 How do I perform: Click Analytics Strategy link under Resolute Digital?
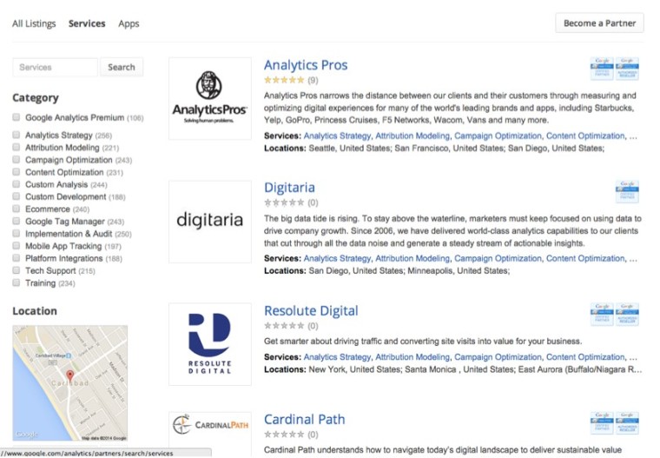click(337, 357)
